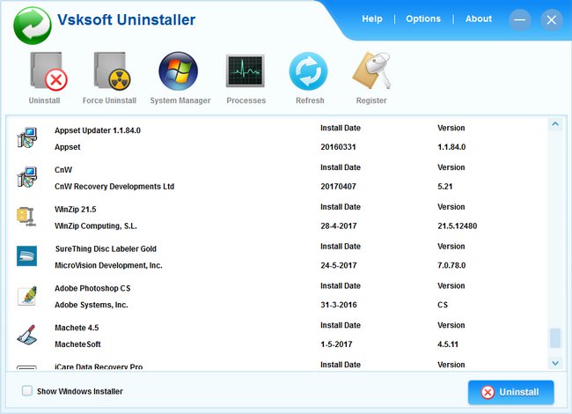Screen dimensions: 572x414
Task: Enable Show Windows Installer checkbox
Action: 27,391
